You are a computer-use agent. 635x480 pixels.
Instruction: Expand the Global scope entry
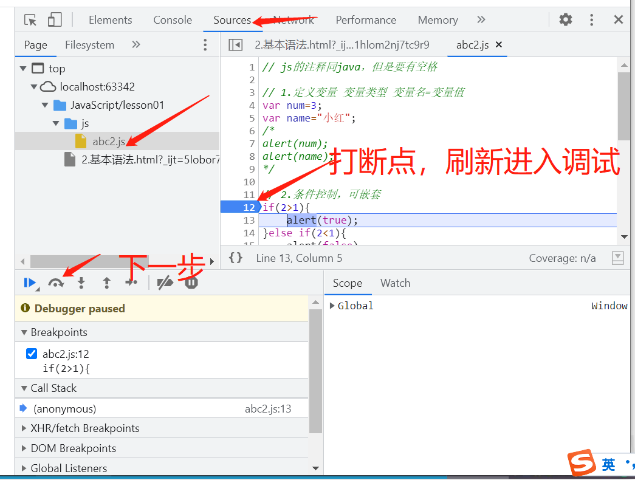point(332,306)
